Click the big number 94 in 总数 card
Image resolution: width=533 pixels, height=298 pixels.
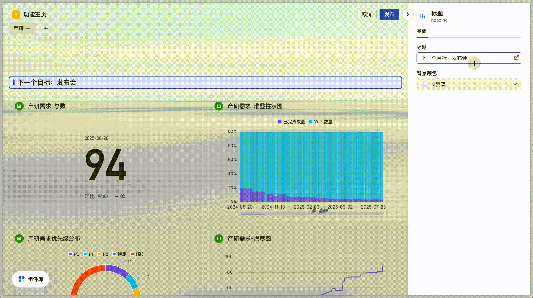106,165
